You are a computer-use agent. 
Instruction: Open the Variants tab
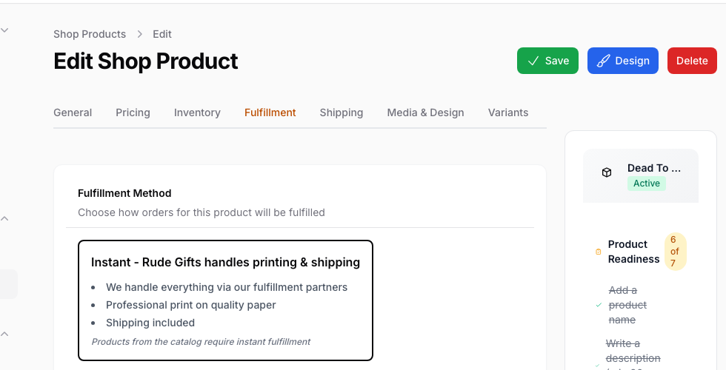tap(508, 112)
